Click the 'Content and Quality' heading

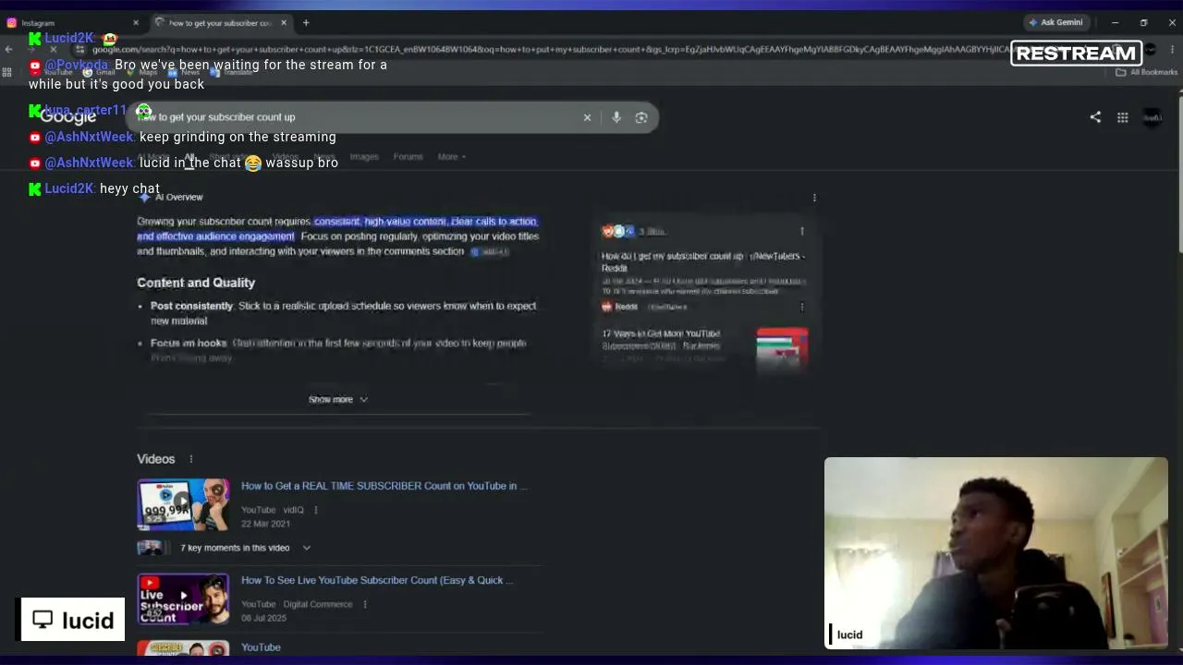click(x=196, y=283)
